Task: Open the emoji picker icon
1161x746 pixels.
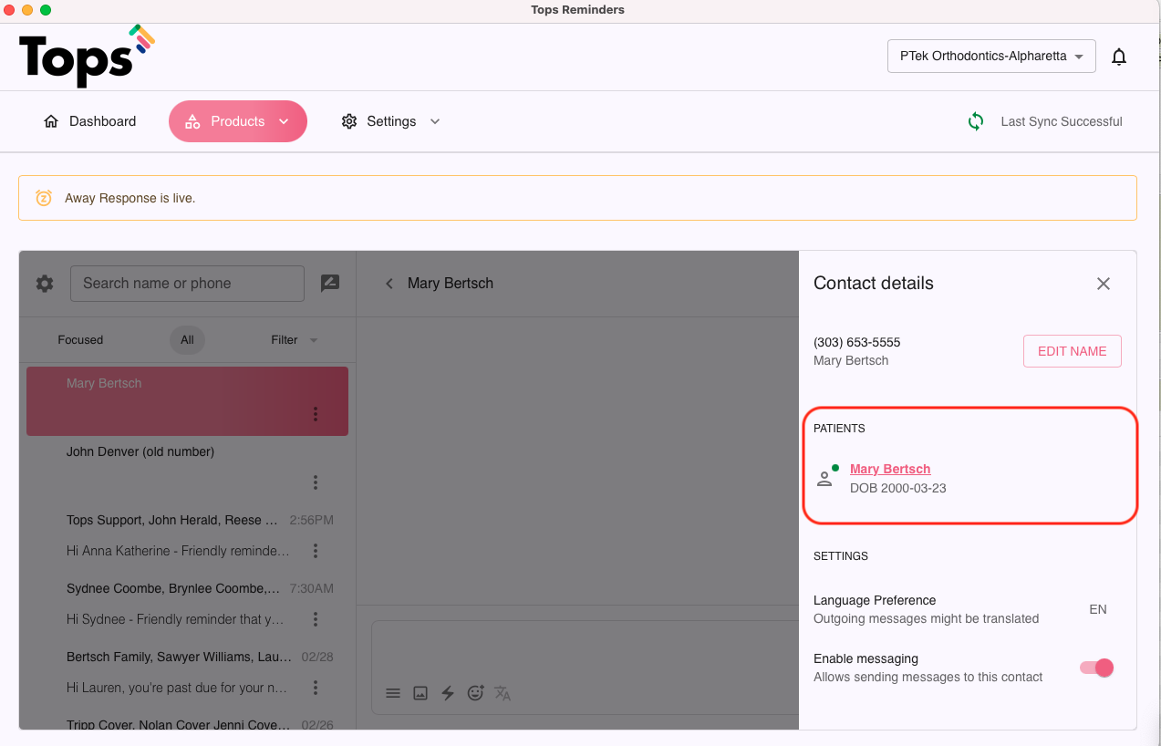Action: pos(475,693)
